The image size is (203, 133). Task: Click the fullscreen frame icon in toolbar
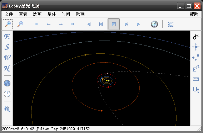click(x=171, y=24)
